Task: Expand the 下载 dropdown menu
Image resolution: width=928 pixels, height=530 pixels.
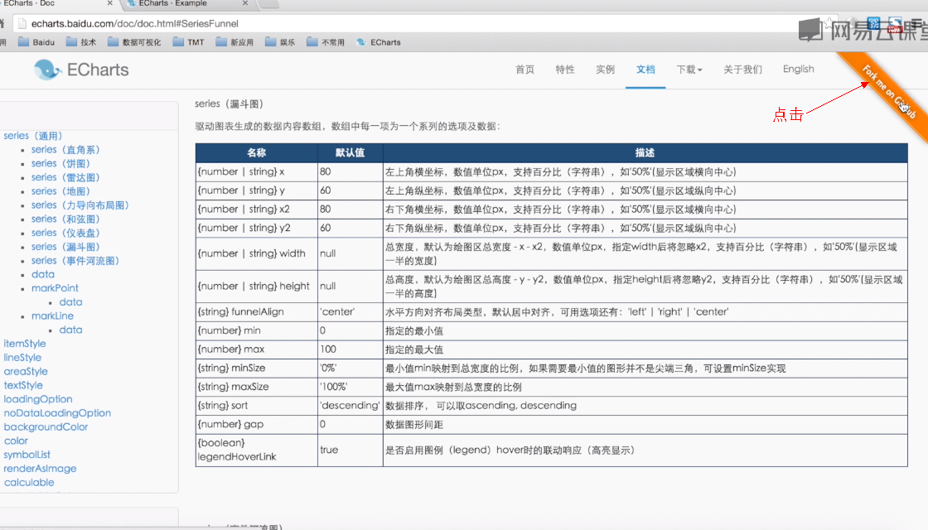Action: [689, 70]
